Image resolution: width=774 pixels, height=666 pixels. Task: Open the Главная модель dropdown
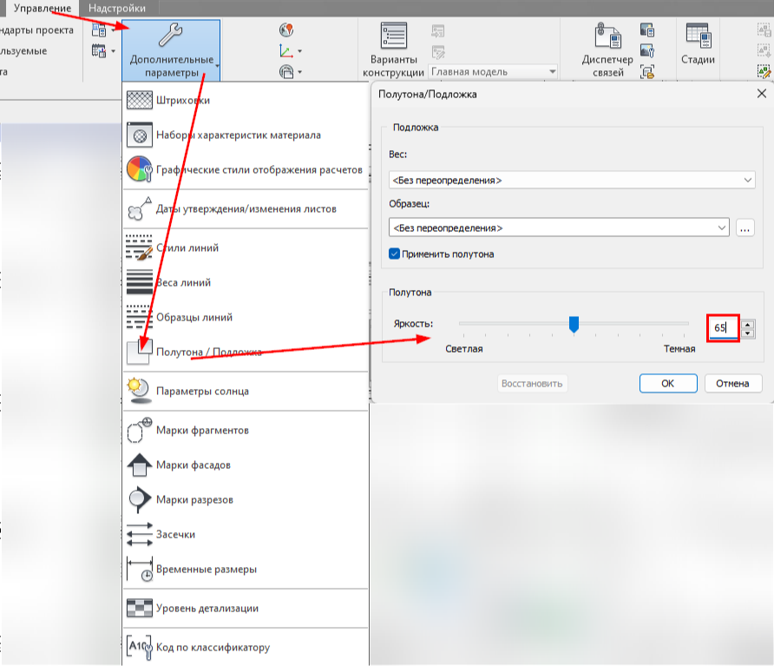pyautogui.click(x=493, y=72)
